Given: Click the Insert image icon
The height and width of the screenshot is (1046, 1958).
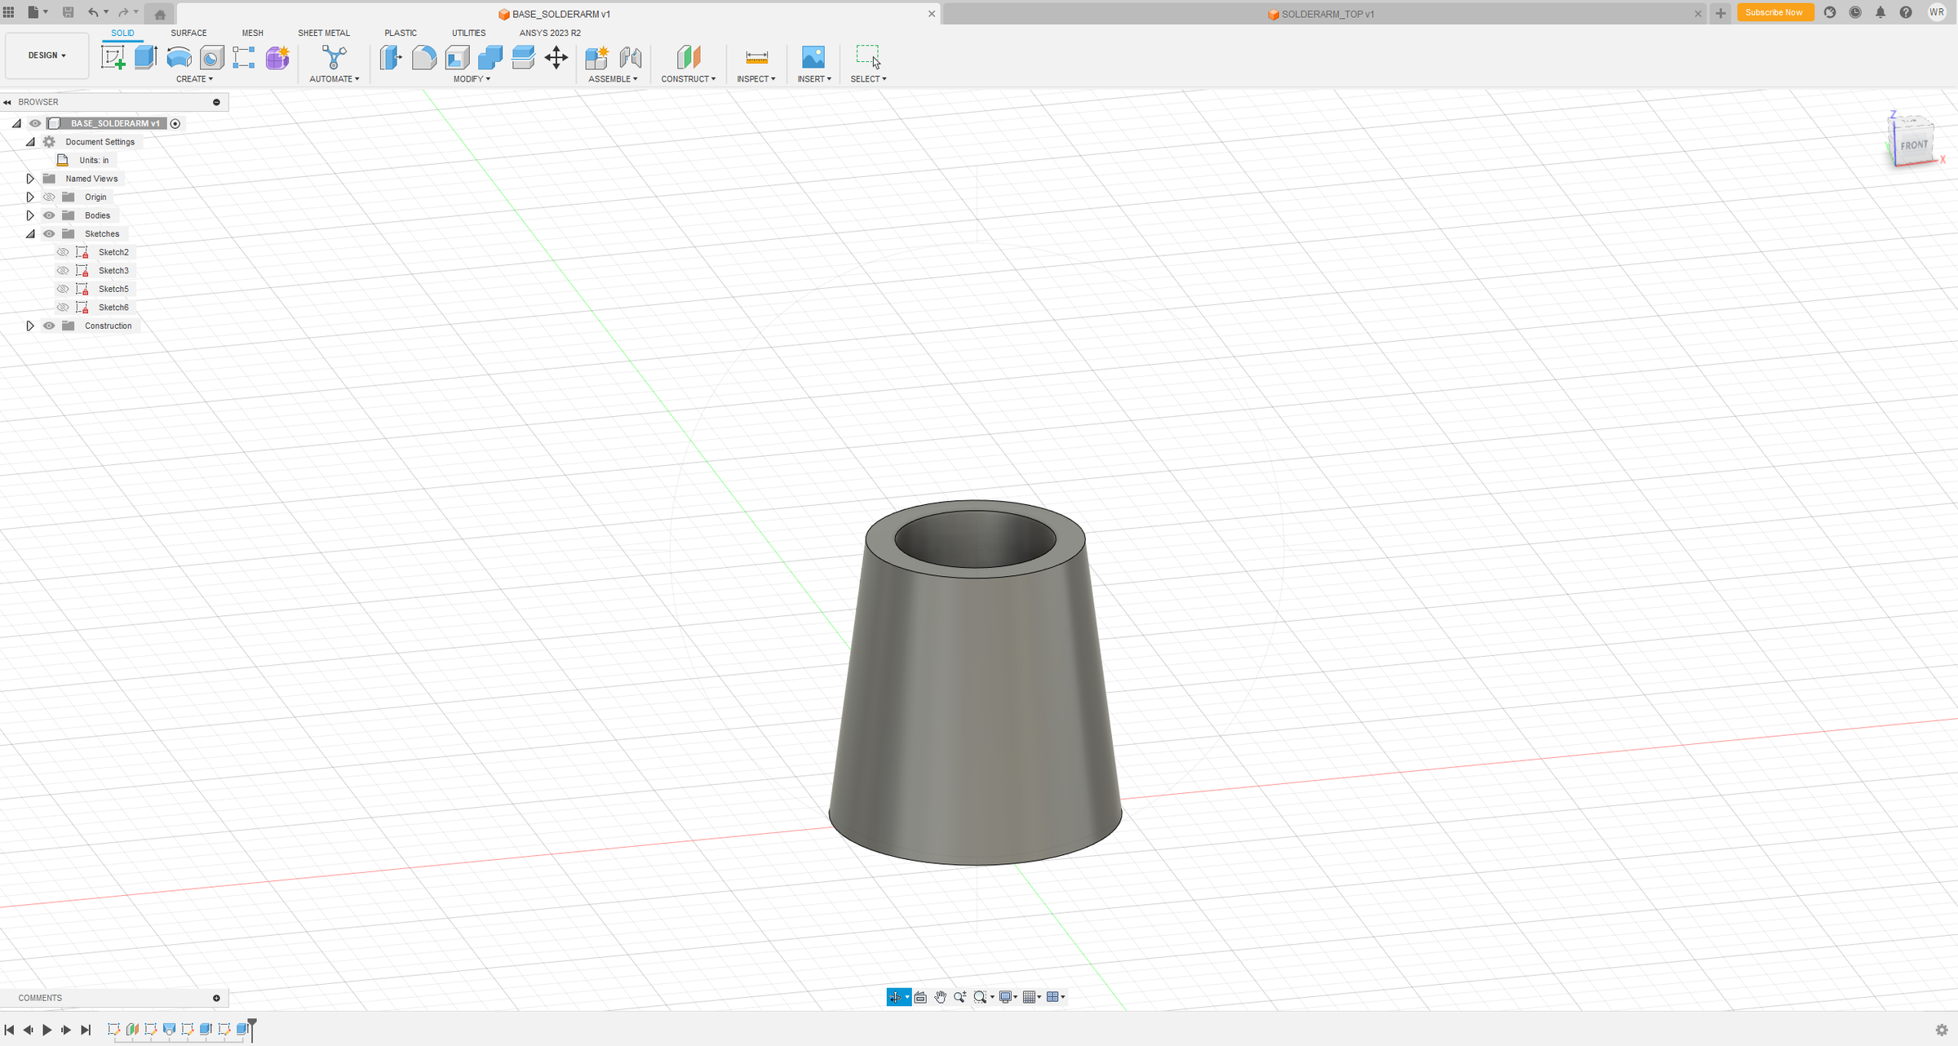Looking at the screenshot, I should pos(813,57).
